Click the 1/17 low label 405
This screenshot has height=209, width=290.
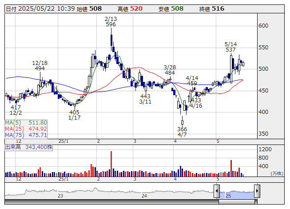[x=74, y=115]
